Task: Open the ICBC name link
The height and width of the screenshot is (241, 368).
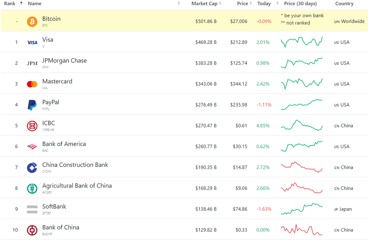Action: pos(49,123)
